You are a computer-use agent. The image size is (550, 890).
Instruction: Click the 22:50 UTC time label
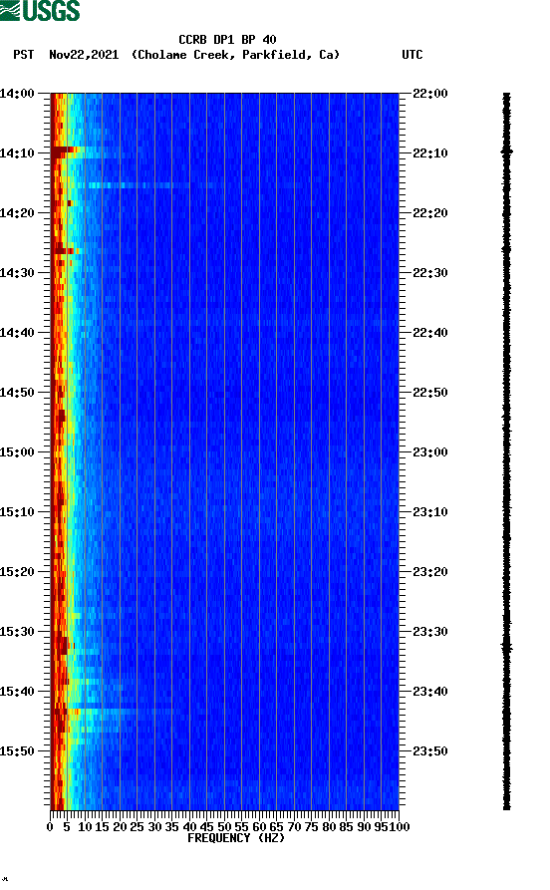pos(430,393)
